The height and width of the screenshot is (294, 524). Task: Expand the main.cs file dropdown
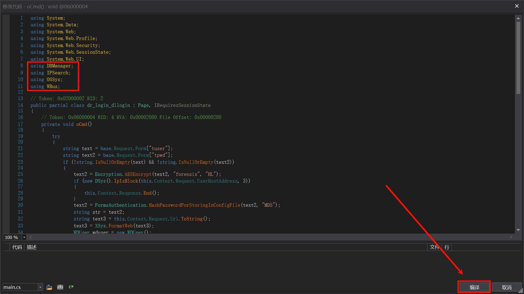tap(40, 287)
